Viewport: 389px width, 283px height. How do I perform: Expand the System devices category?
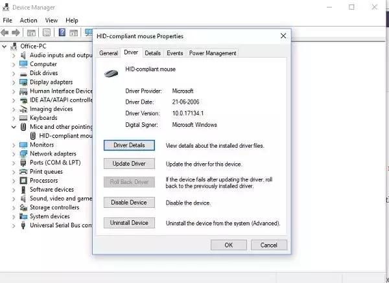(14, 217)
